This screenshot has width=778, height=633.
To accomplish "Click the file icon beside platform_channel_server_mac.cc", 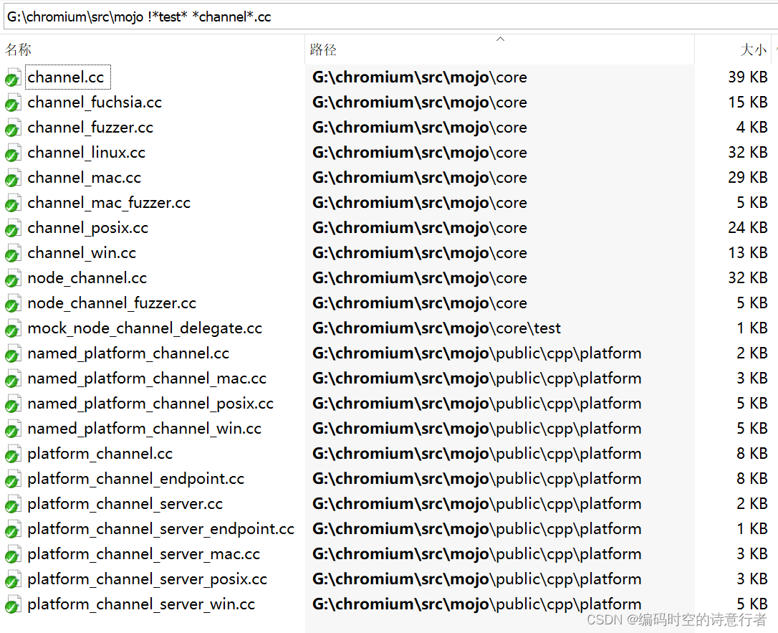I will click(13, 555).
